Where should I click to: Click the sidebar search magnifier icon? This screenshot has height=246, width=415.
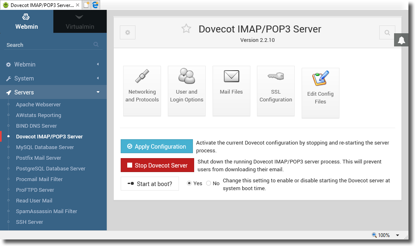pyautogui.click(x=96, y=44)
